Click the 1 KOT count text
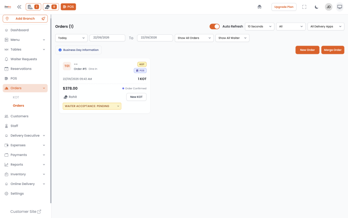Viewport: 348px width, 218px height. pos(142,79)
